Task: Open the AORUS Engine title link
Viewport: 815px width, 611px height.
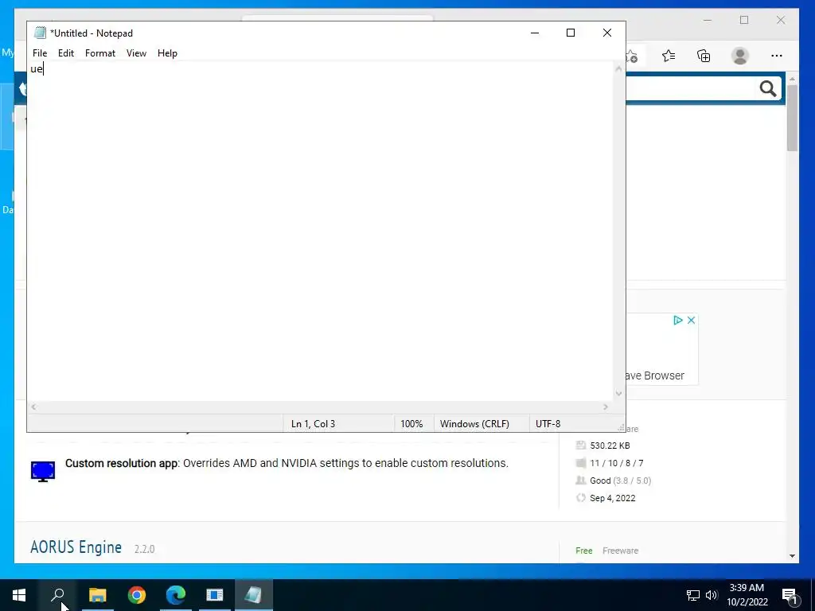Action: [76, 547]
